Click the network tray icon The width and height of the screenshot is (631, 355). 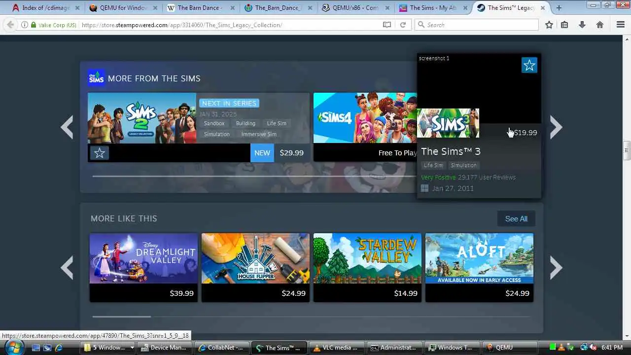[584, 348]
